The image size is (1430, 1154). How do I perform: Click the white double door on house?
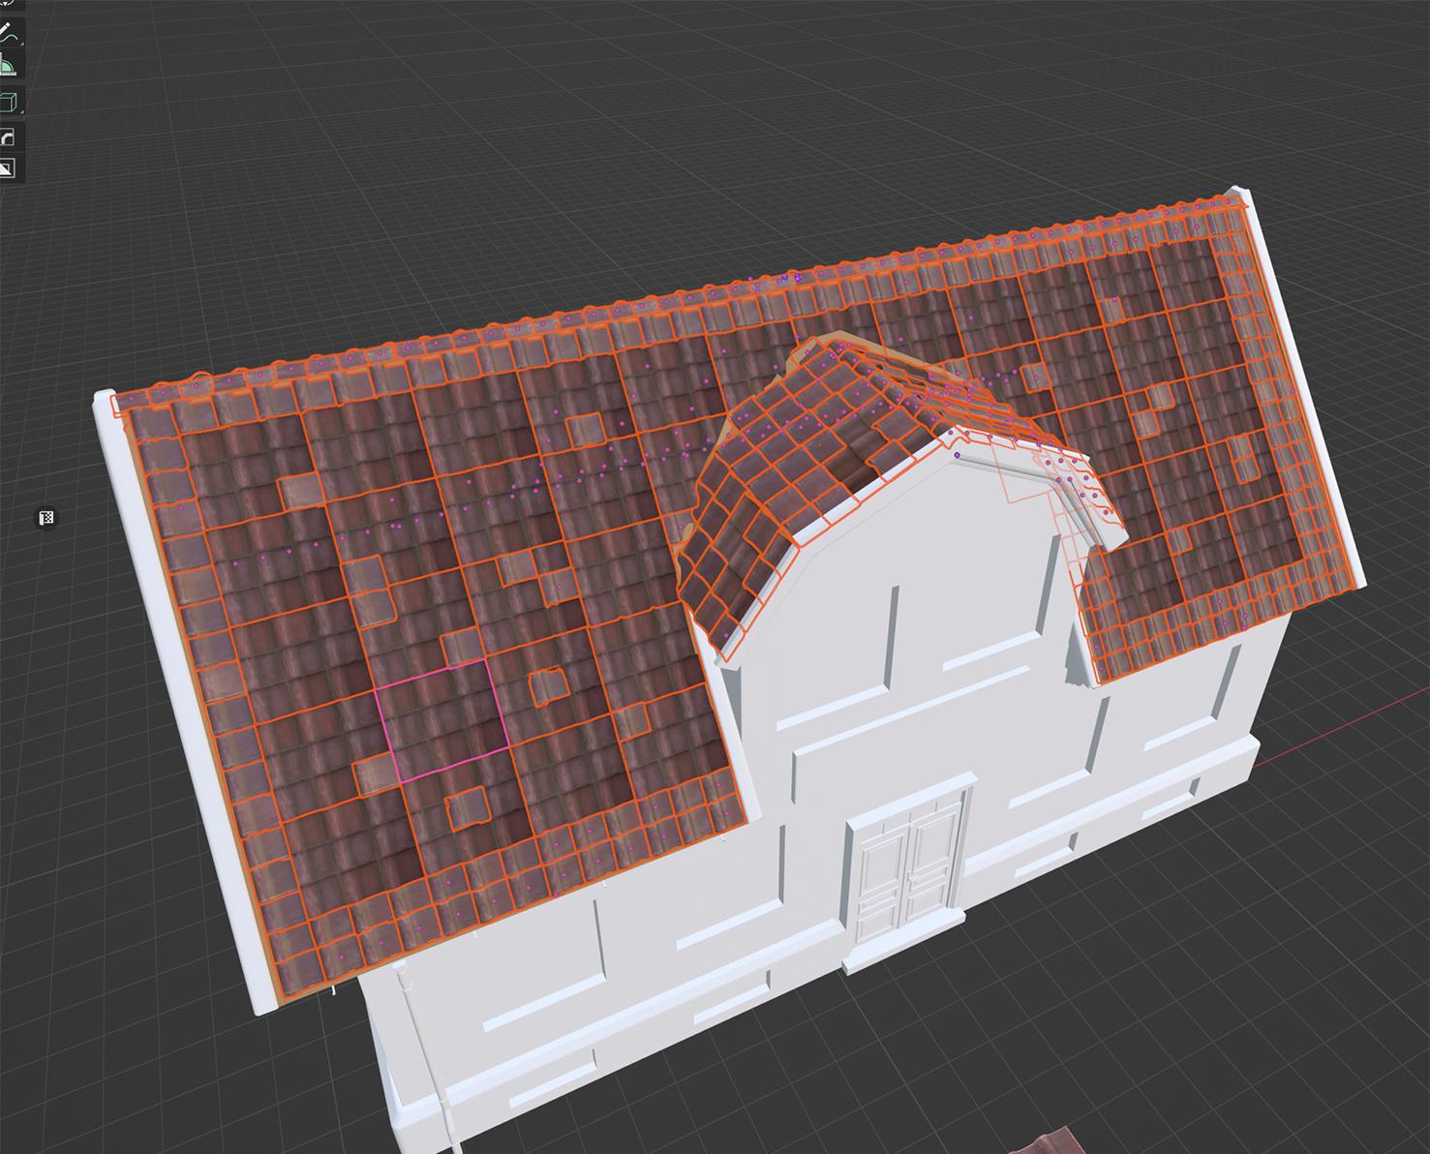[906, 873]
